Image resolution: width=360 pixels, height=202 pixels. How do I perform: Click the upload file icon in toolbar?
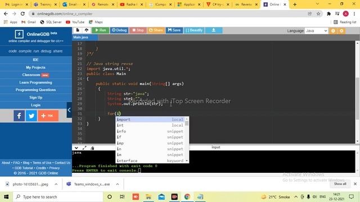[x=86, y=30]
